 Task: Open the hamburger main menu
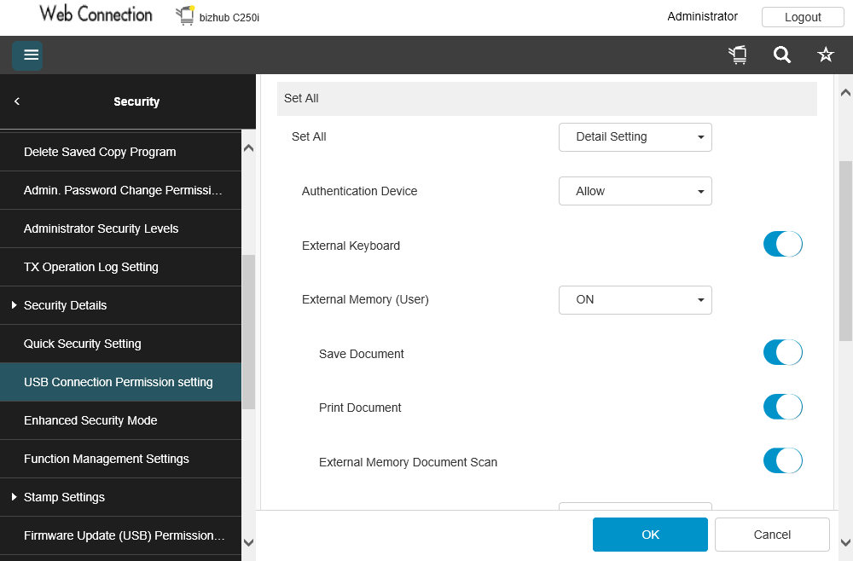[x=27, y=55]
